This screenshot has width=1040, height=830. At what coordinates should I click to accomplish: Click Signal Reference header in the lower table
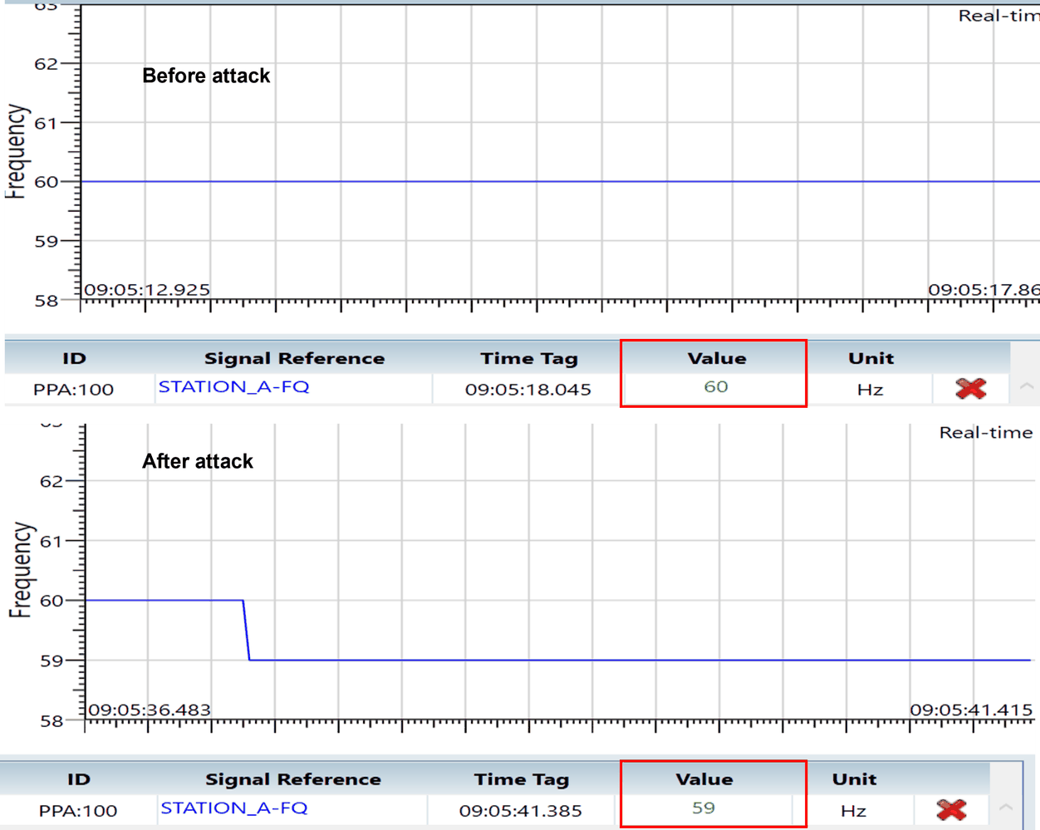click(x=293, y=779)
